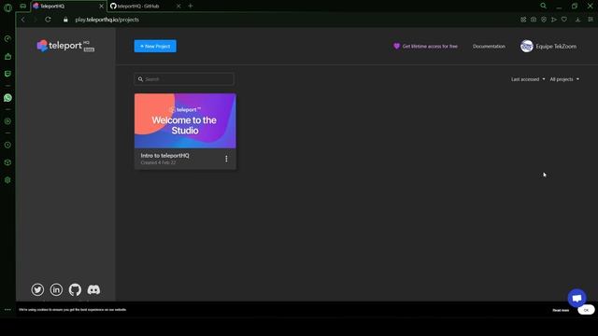Expand the Last accessed sort dropdown
The height and width of the screenshot is (336, 598).
tap(528, 79)
